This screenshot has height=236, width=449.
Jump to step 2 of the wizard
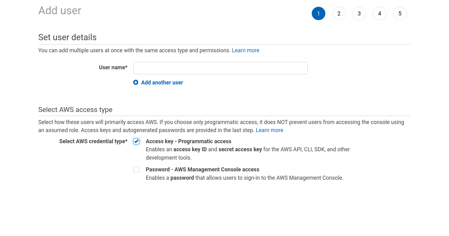point(339,13)
